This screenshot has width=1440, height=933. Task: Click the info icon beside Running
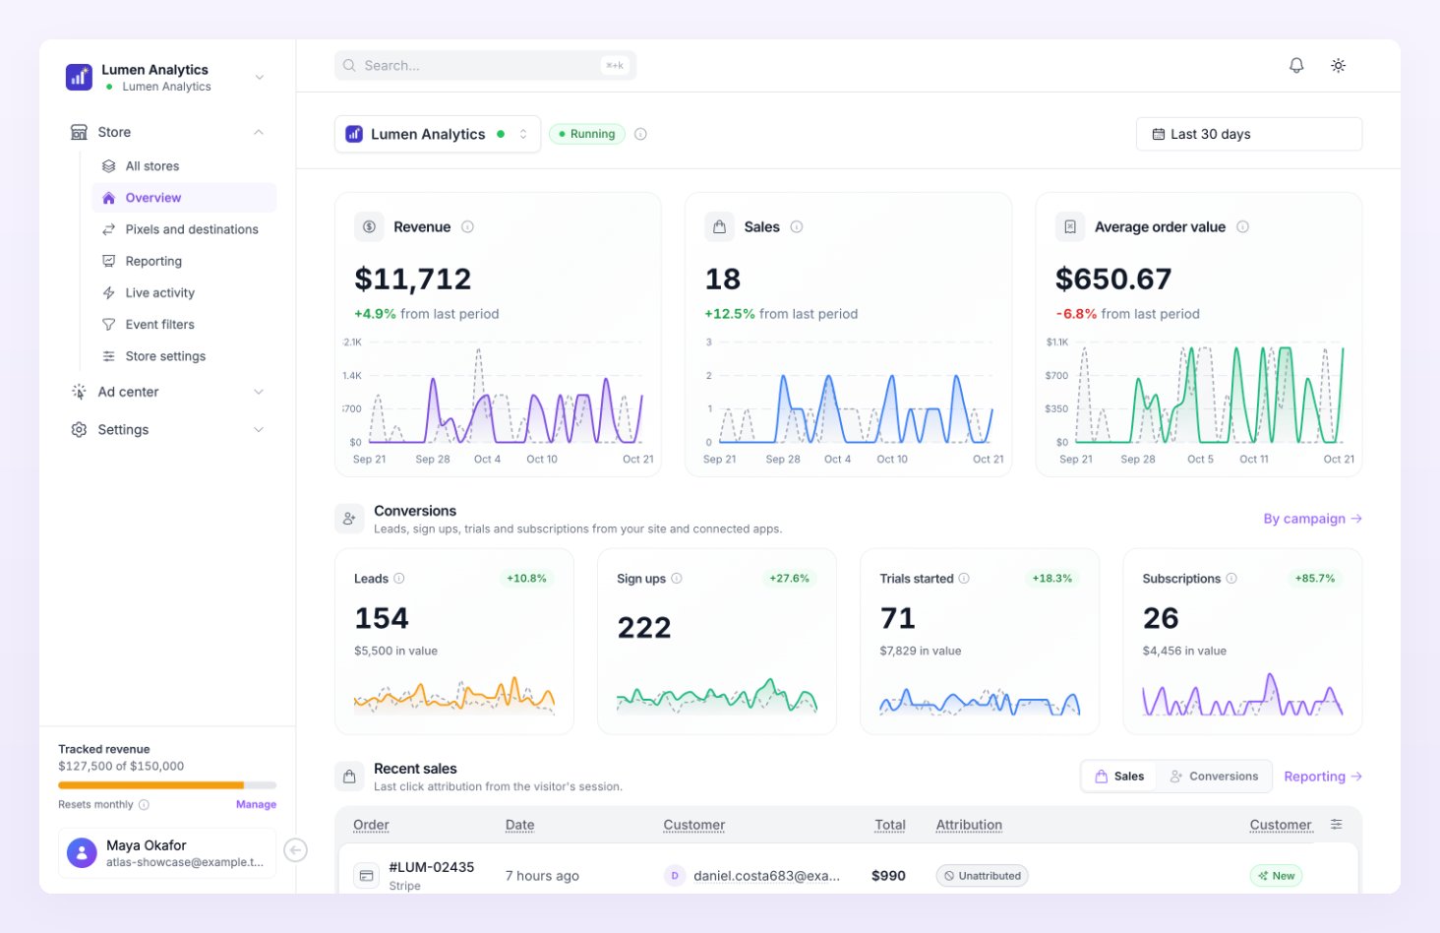[x=640, y=134]
